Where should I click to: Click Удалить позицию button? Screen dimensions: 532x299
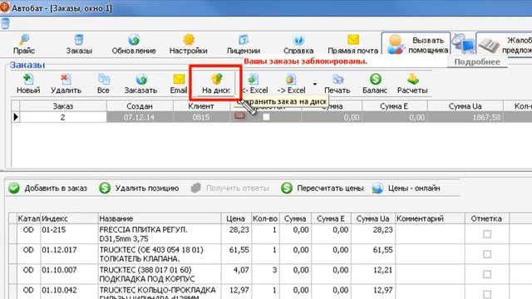139,189
